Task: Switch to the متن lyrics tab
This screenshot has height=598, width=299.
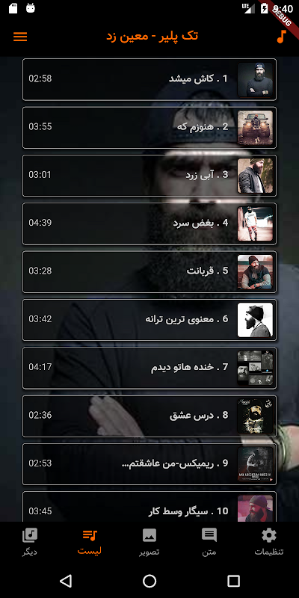Action: point(209,542)
